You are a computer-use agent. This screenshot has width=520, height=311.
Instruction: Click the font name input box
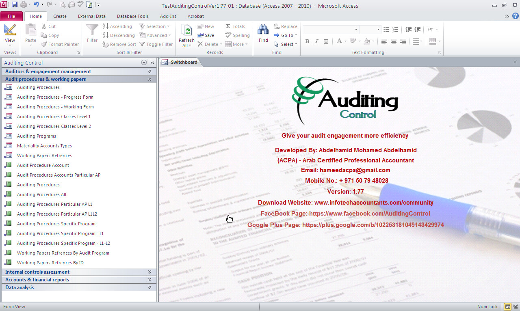click(328, 30)
